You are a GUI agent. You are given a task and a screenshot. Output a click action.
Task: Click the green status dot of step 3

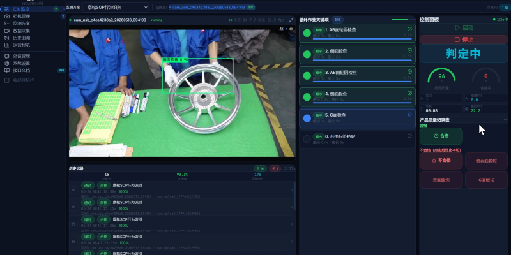click(307, 76)
